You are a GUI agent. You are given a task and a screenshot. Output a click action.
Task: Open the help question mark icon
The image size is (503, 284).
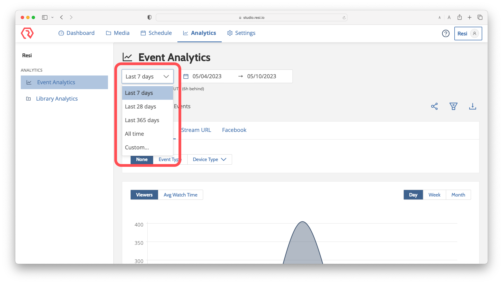446,34
